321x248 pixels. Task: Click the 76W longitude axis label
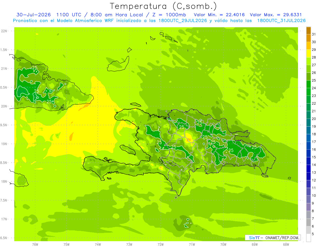pos(35,245)
